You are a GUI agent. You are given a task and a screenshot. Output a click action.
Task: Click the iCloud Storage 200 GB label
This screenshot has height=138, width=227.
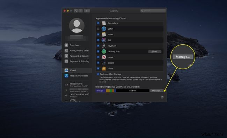click(x=117, y=87)
